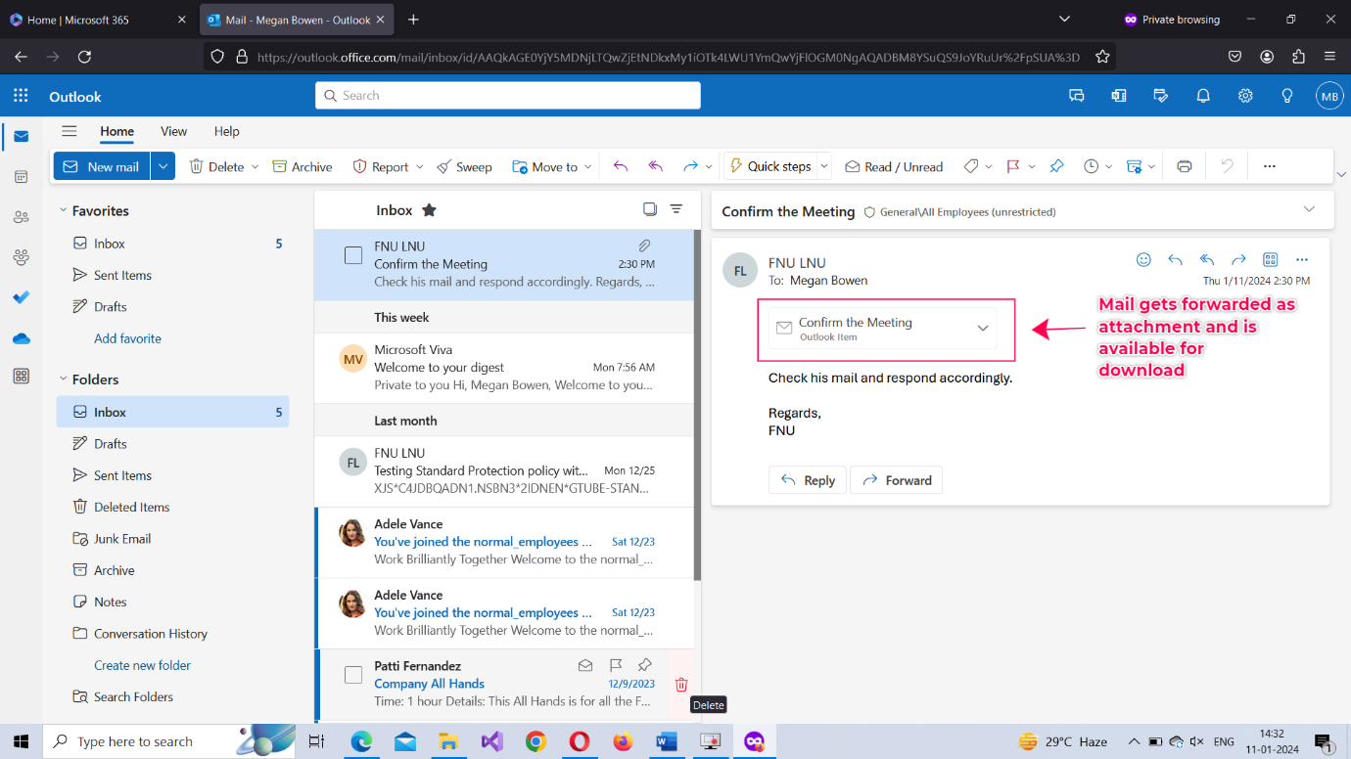The height and width of the screenshot is (759, 1351).
Task: Toggle select all messages icon
Action: click(x=649, y=209)
